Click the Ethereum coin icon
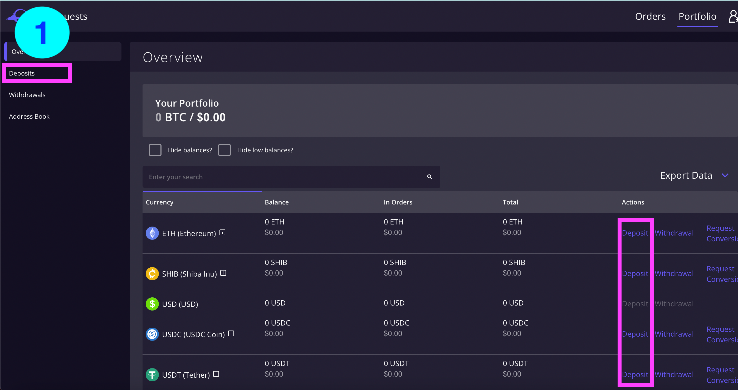 point(152,233)
